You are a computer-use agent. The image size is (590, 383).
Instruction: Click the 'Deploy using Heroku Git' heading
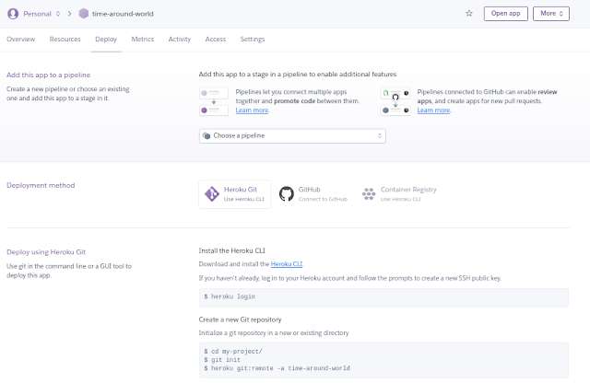click(46, 252)
